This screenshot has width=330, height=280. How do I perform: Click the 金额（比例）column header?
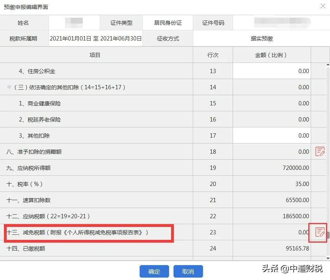point(270,55)
